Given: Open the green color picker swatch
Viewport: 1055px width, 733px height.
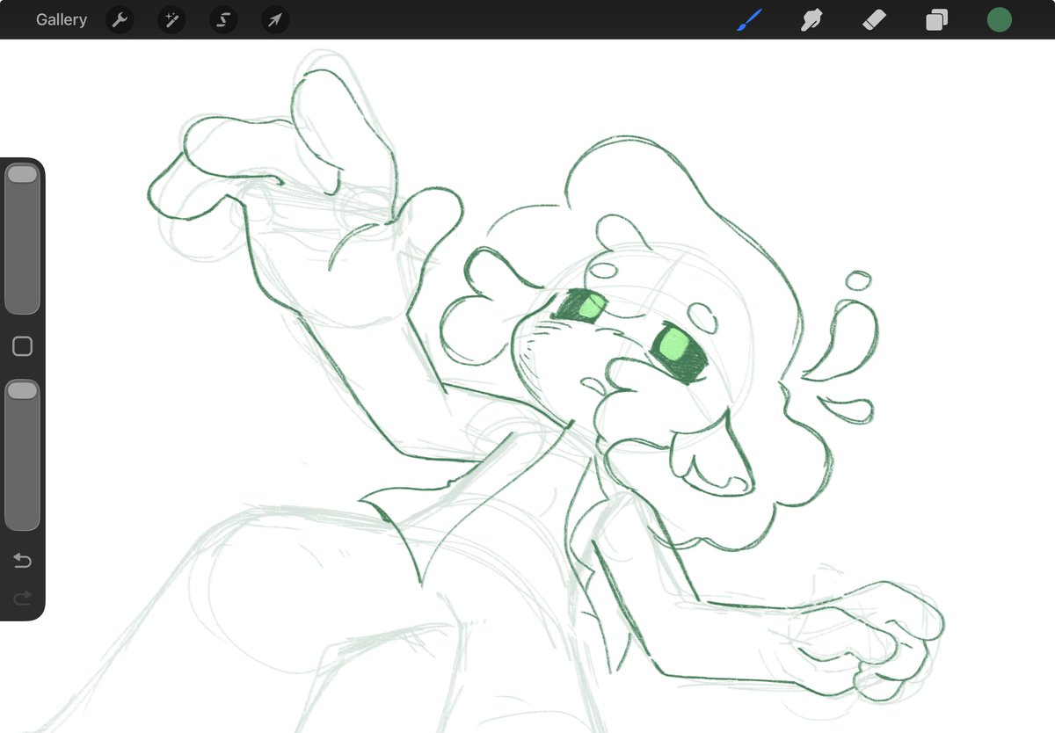Looking at the screenshot, I should point(1000,20).
